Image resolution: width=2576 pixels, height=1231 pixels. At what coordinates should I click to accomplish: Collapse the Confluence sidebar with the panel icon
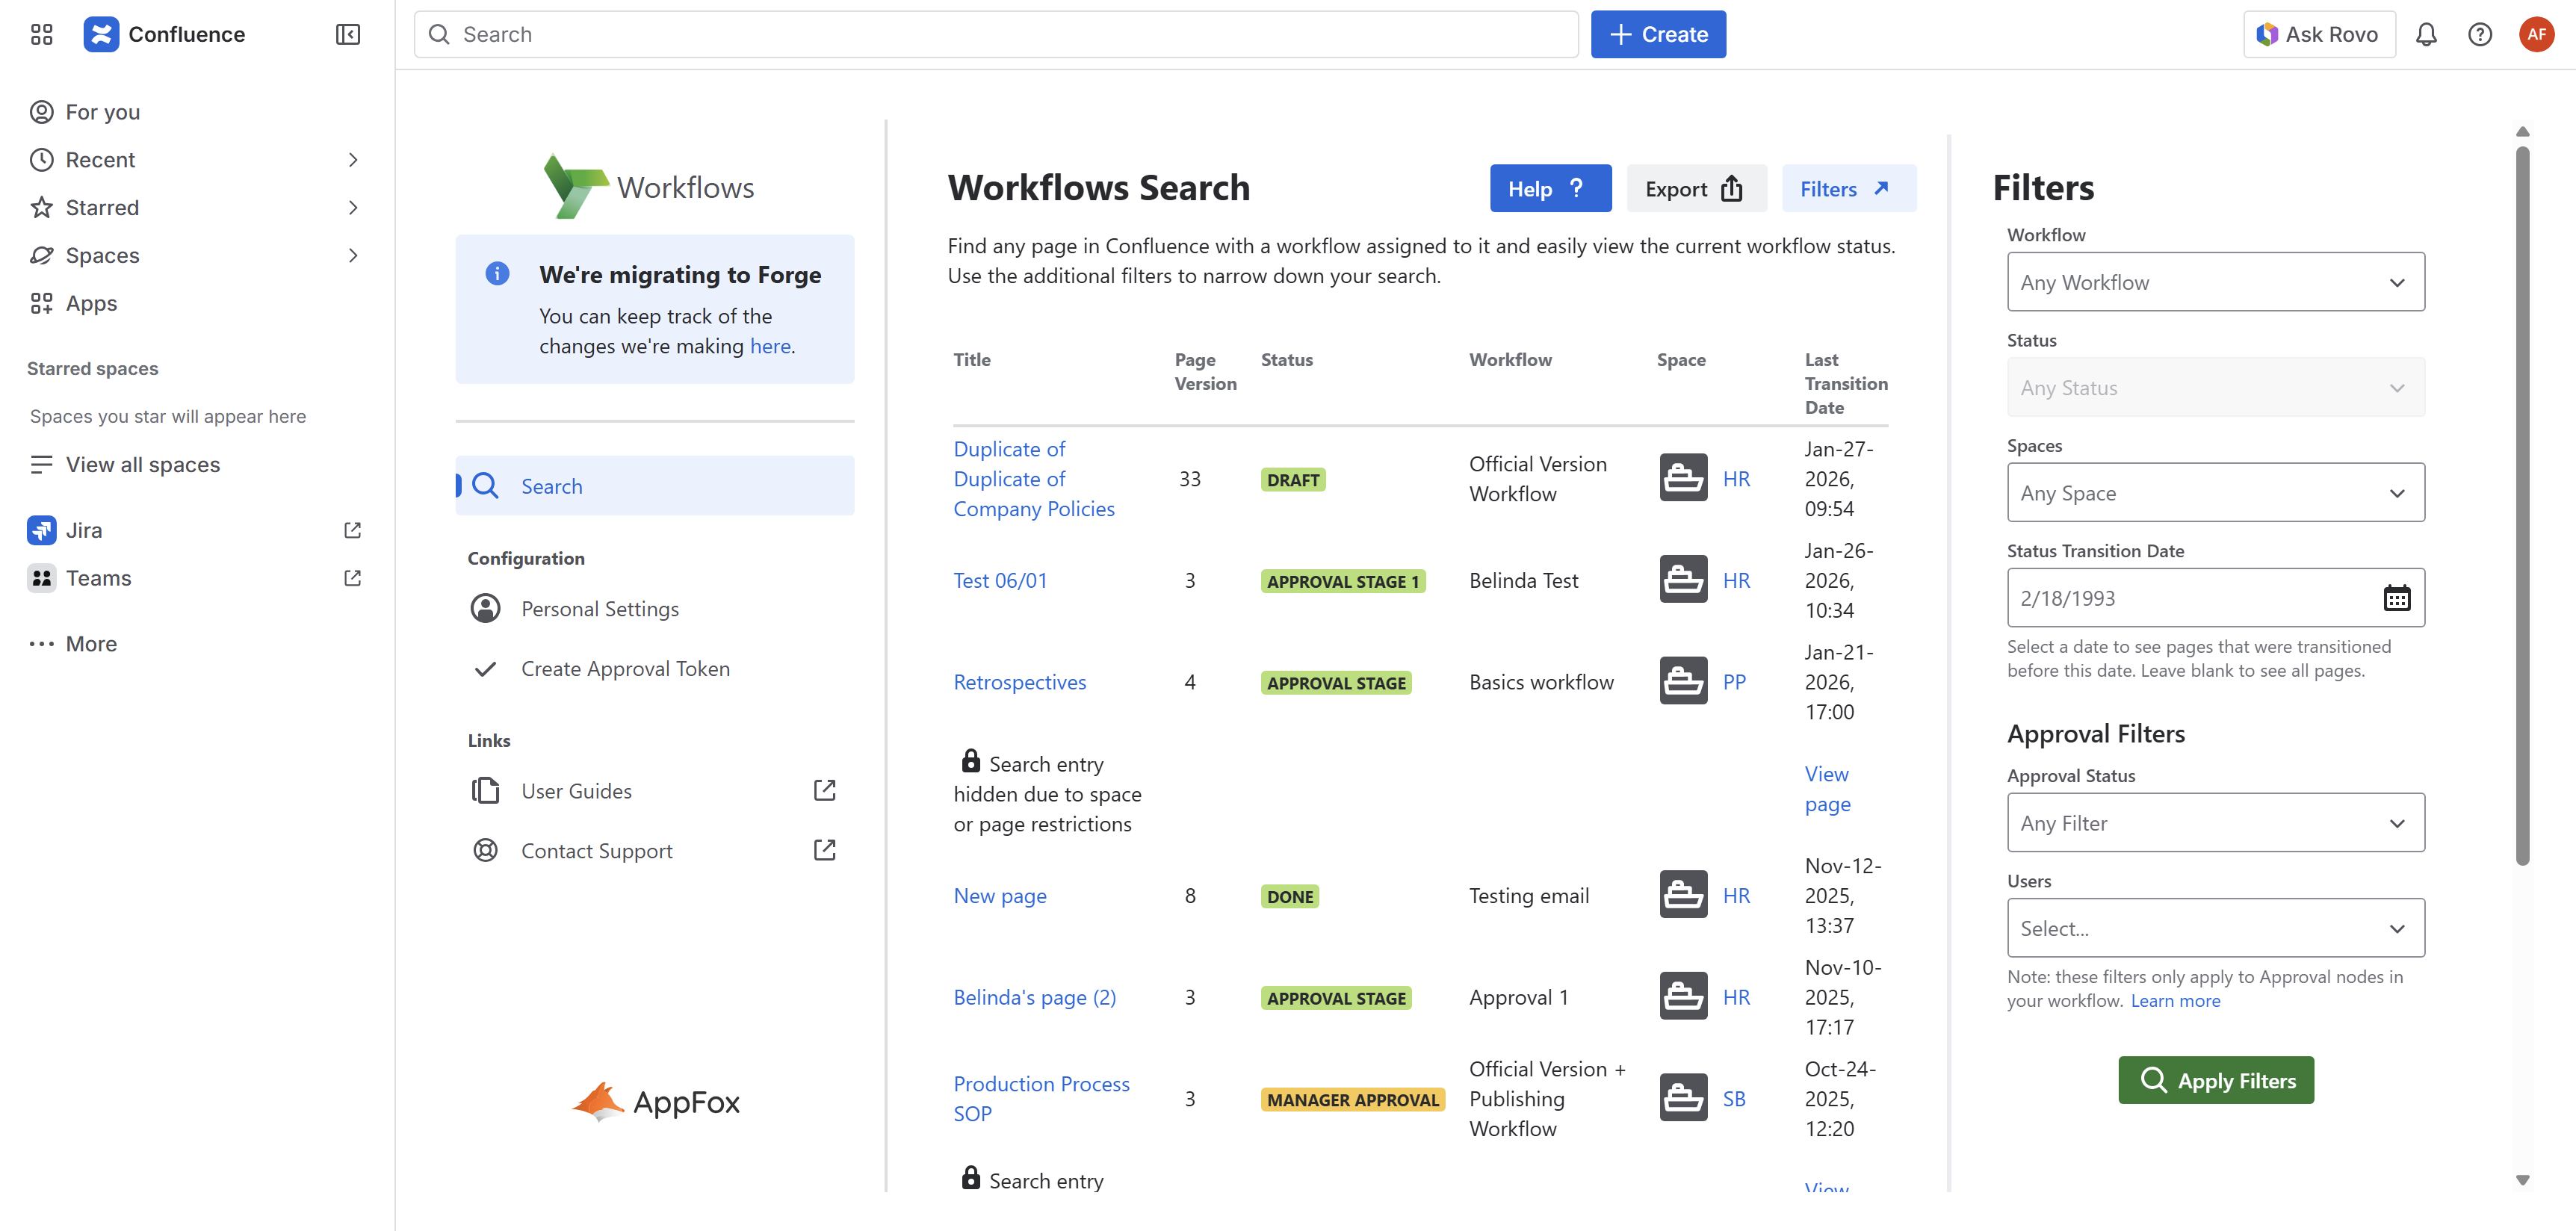[x=347, y=35]
